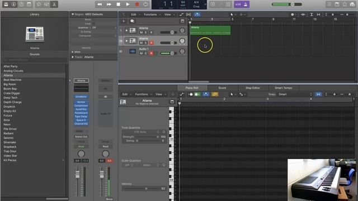Add a new track with plus button
358x201 pixels.
[x=124, y=21]
